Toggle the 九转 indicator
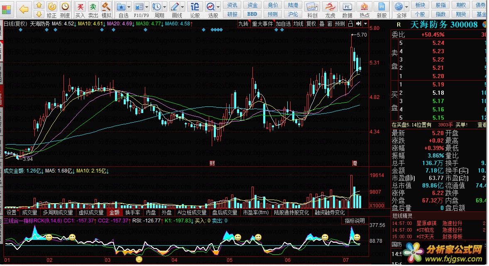The image size is (489, 266). [x=243, y=24]
